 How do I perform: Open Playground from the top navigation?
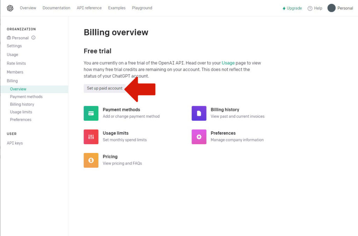pos(142,8)
